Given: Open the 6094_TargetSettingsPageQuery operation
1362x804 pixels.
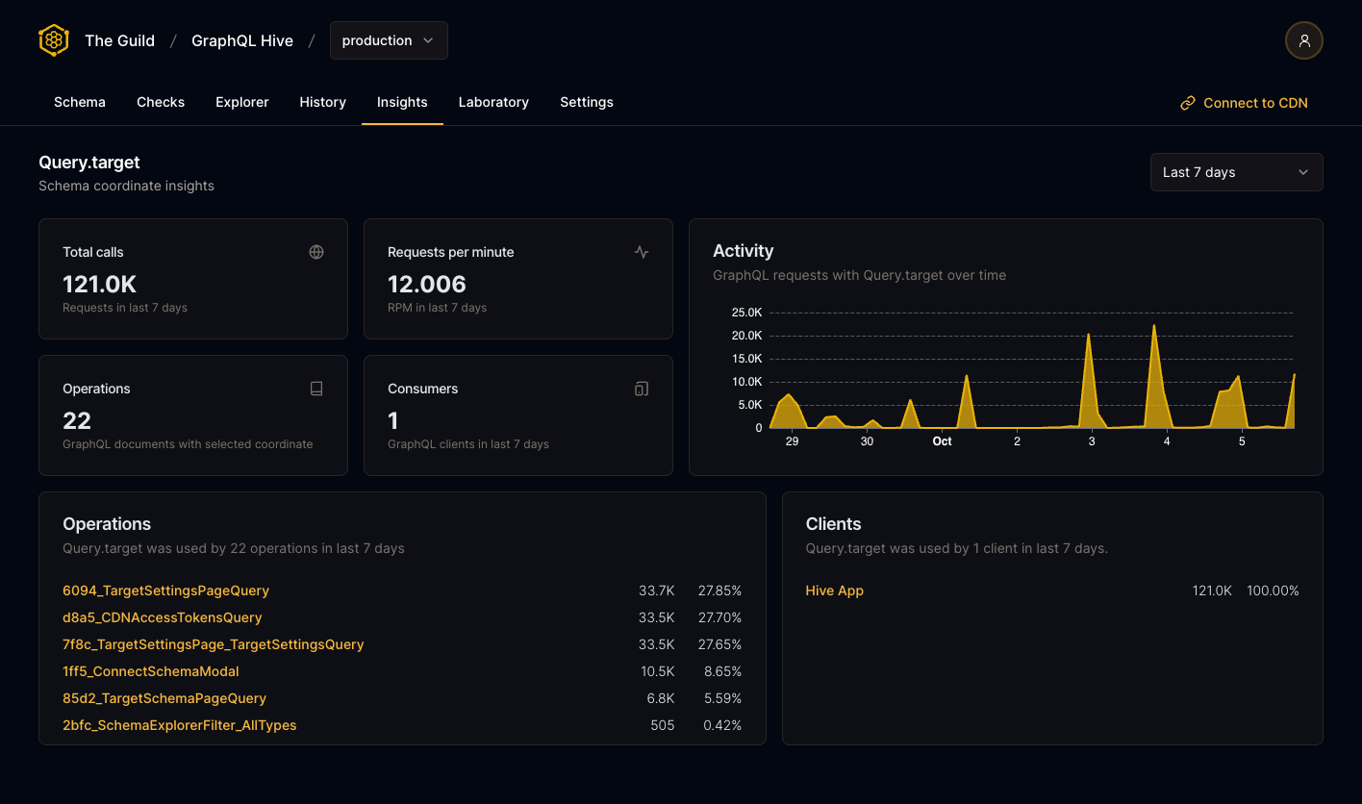Looking at the screenshot, I should click(165, 590).
